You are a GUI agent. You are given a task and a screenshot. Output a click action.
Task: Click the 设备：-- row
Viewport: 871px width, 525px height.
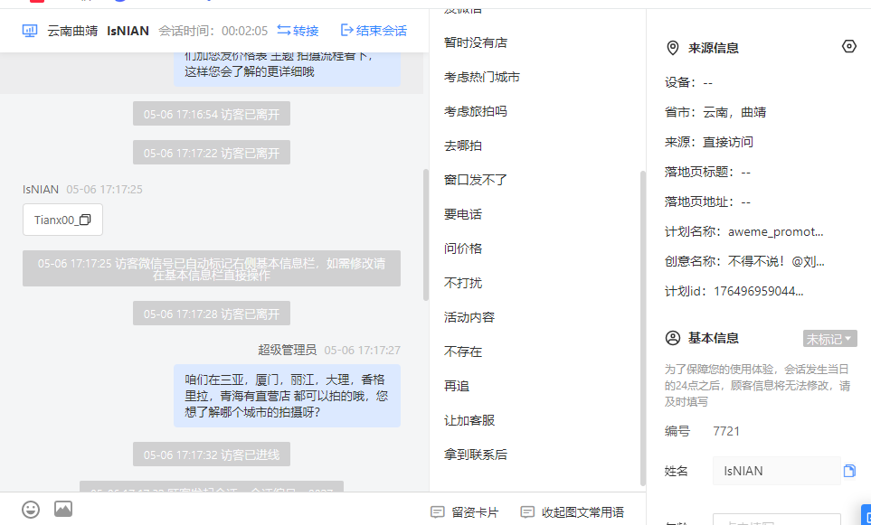[689, 83]
